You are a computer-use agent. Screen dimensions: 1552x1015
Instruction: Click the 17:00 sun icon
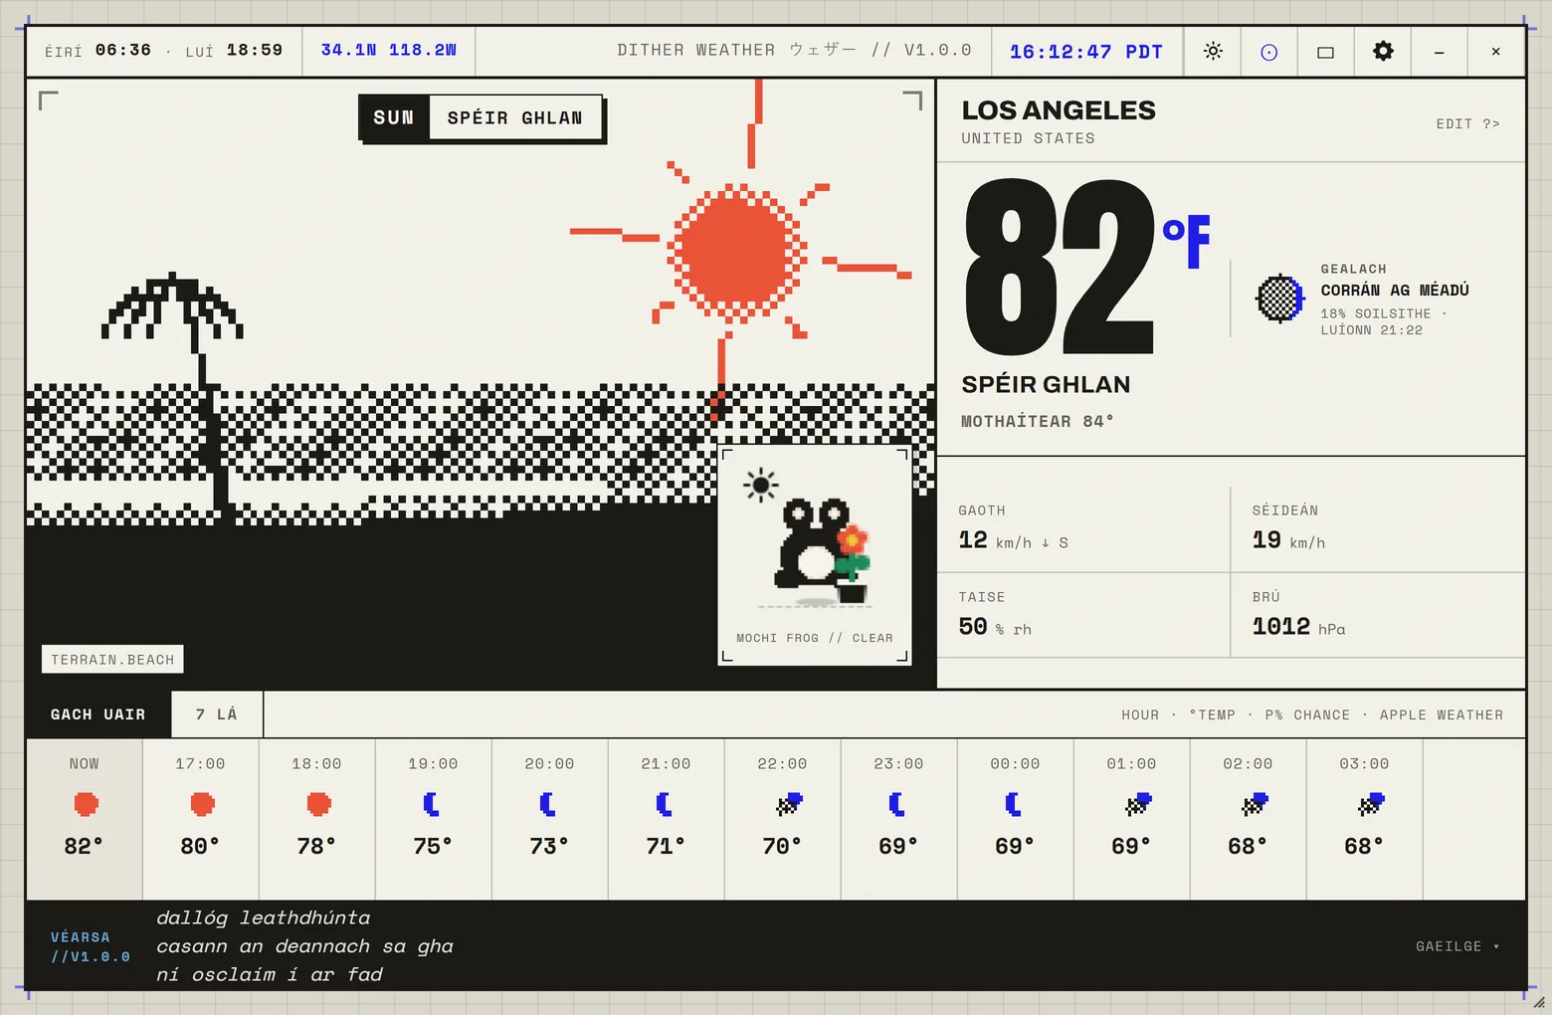pos(202,804)
